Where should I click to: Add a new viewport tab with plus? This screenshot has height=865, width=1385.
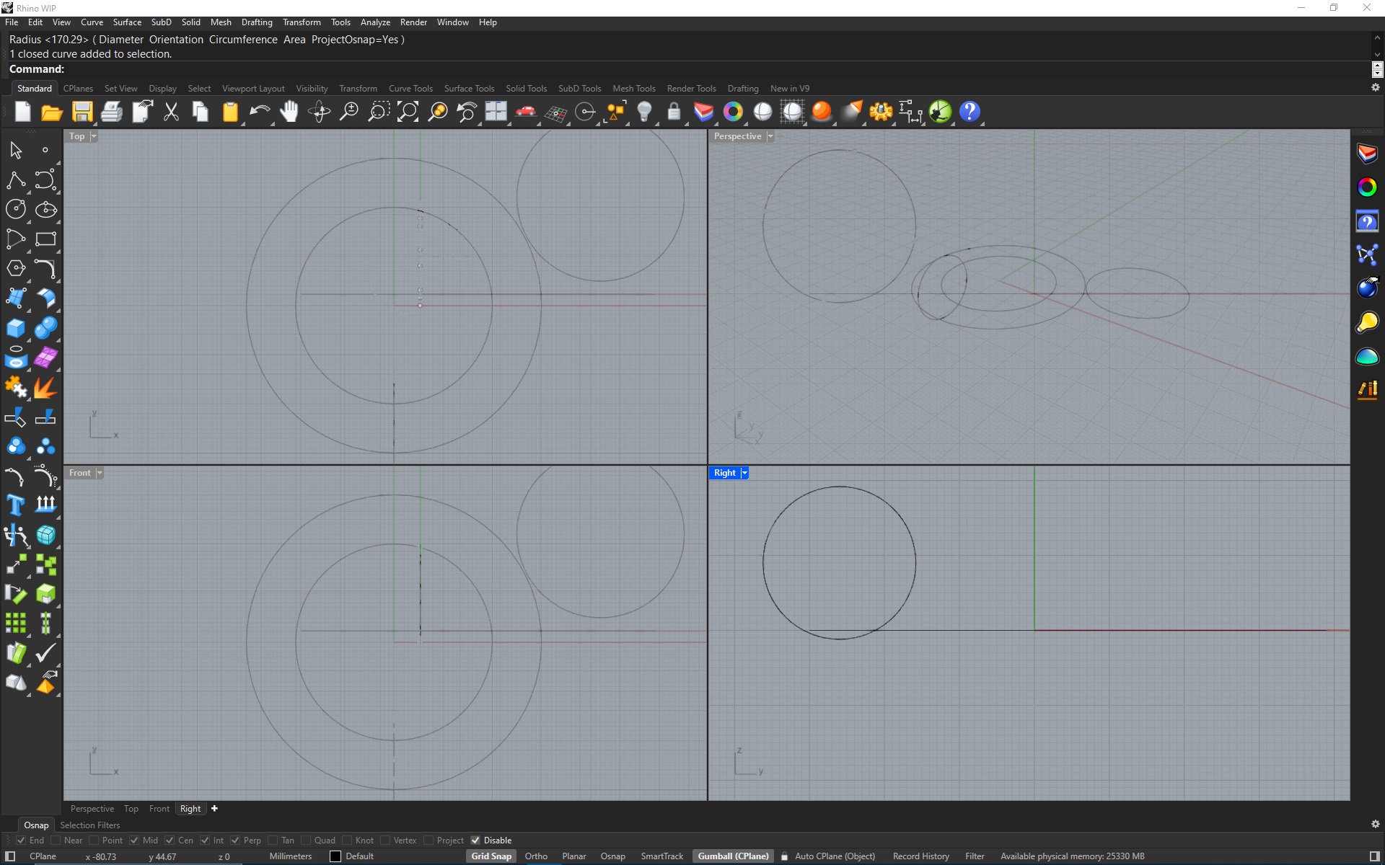click(x=214, y=809)
